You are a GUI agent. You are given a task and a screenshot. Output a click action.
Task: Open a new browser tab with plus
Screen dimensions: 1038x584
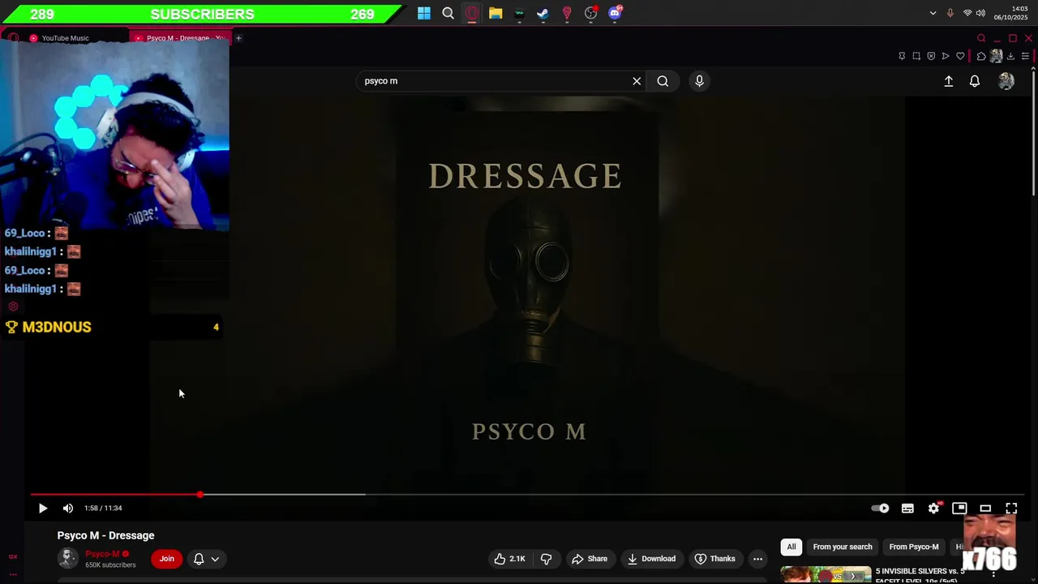pos(238,38)
